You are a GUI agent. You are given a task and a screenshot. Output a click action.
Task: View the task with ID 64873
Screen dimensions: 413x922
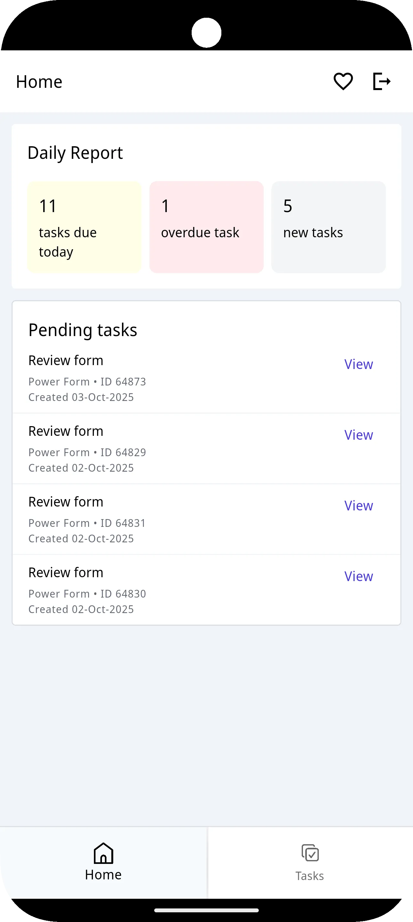pos(359,364)
